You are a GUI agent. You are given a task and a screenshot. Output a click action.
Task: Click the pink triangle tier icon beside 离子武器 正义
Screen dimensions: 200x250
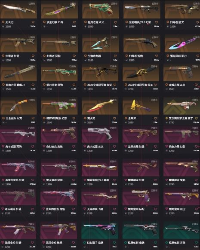click(85, 146)
